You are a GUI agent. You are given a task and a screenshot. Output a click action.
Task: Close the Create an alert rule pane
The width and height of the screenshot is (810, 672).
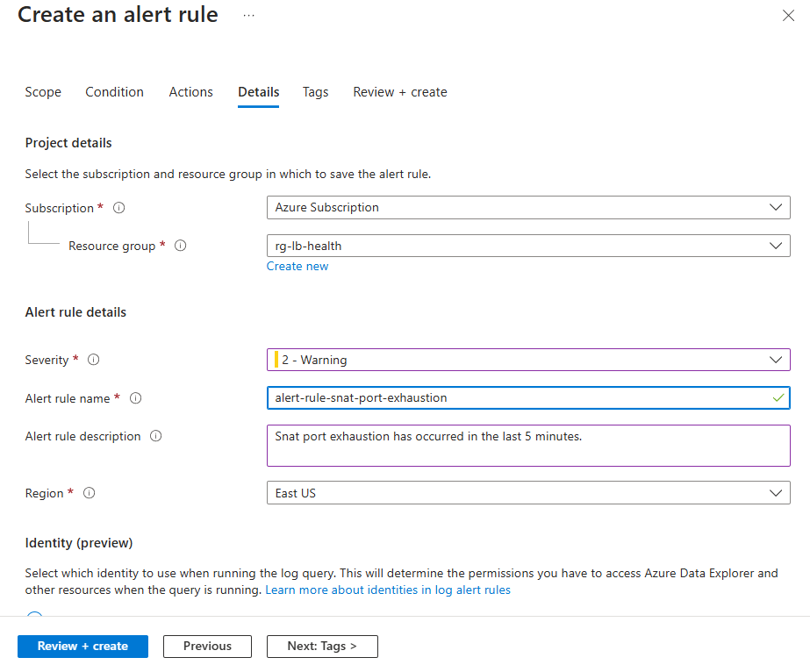[x=788, y=15]
